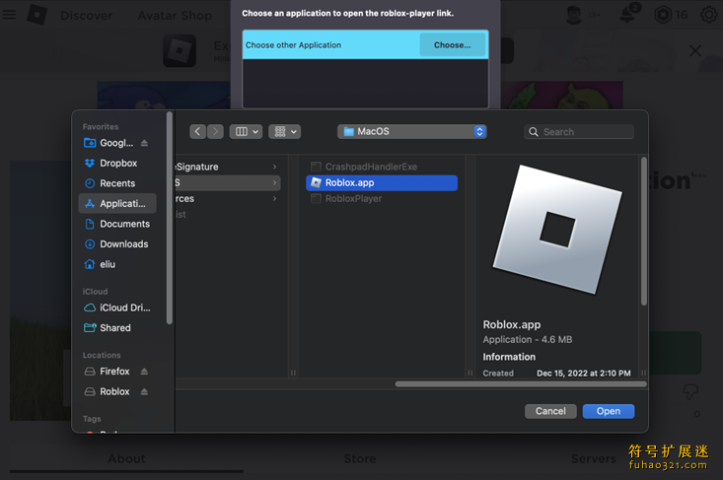Click the Choose... button
The image size is (723, 480).
453,45
